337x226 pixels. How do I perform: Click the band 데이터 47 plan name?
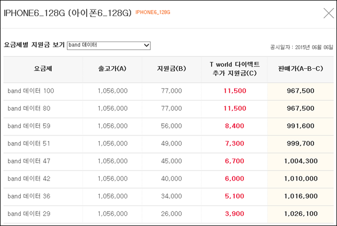(x=29, y=161)
